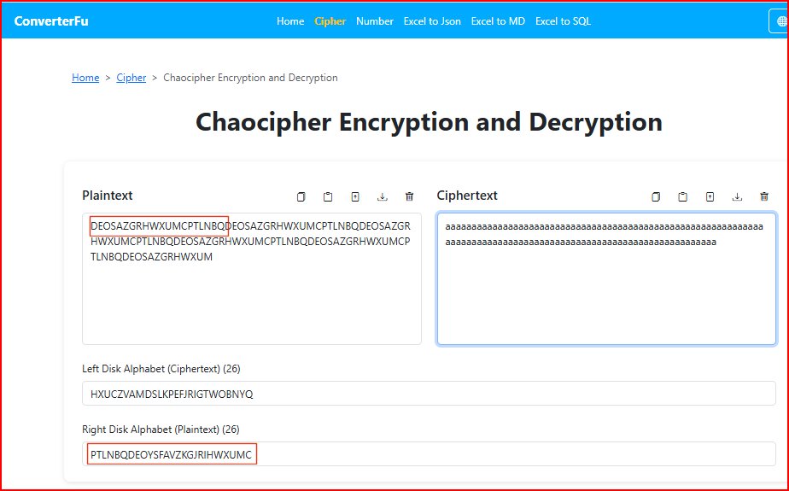This screenshot has width=789, height=491.
Task: Download the Plaintext contents
Action: pyautogui.click(x=383, y=196)
